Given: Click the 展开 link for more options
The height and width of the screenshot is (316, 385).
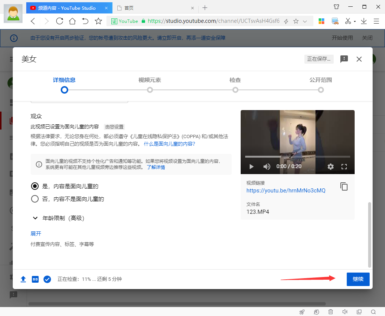Looking at the screenshot, I should click(x=36, y=234).
